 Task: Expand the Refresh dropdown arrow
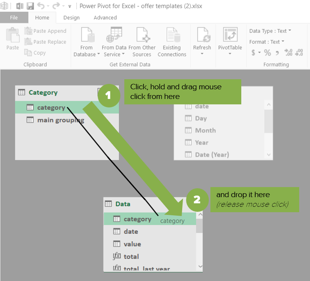(x=202, y=54)
